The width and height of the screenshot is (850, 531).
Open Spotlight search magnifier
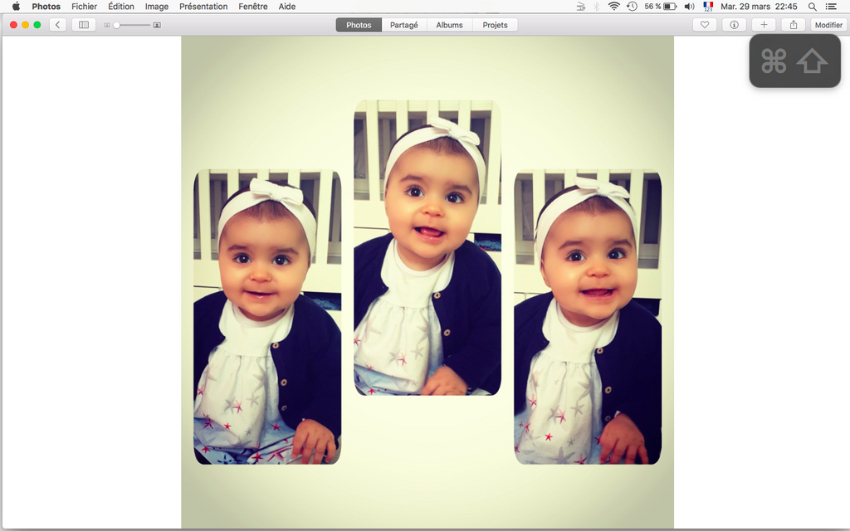pyautogui.click(x=812, y=7)
